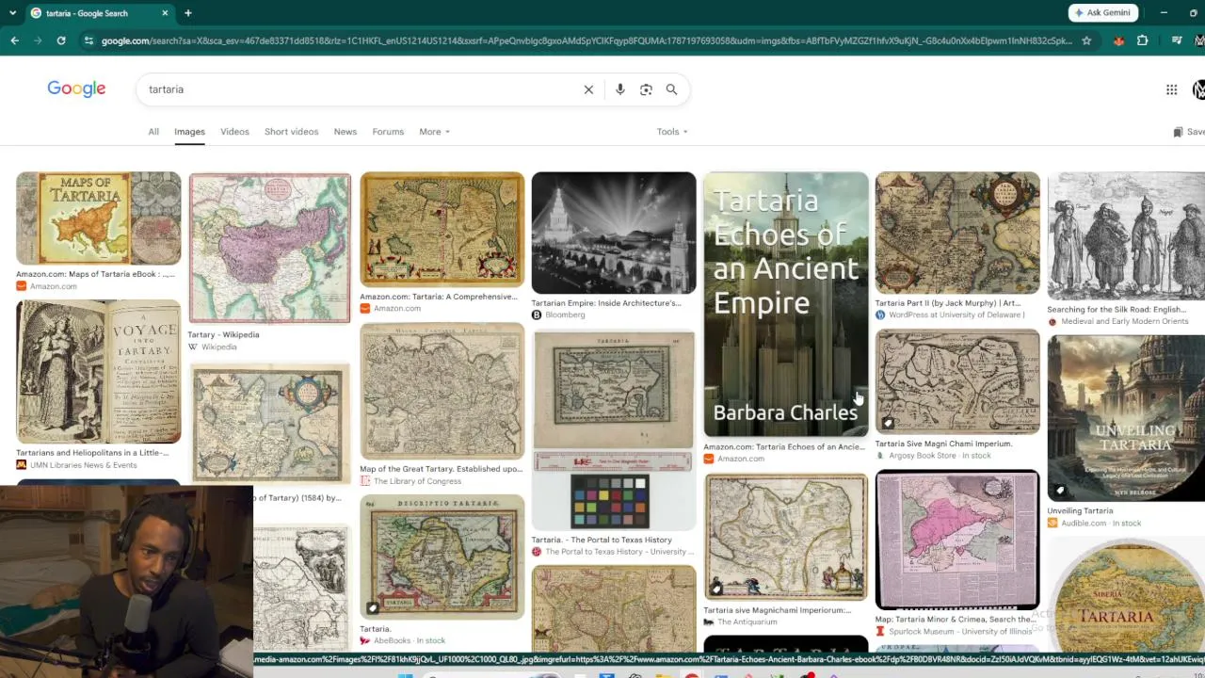Open 'A Voyage into Tartary' book image

click(98, 371)
